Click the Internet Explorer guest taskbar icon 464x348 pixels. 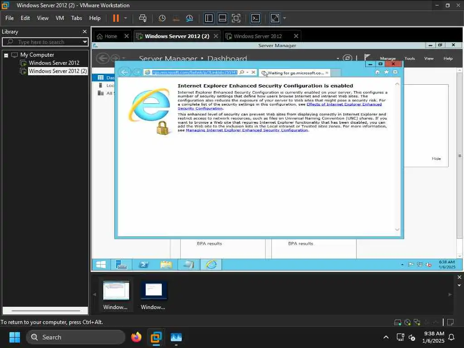(211, 265)
